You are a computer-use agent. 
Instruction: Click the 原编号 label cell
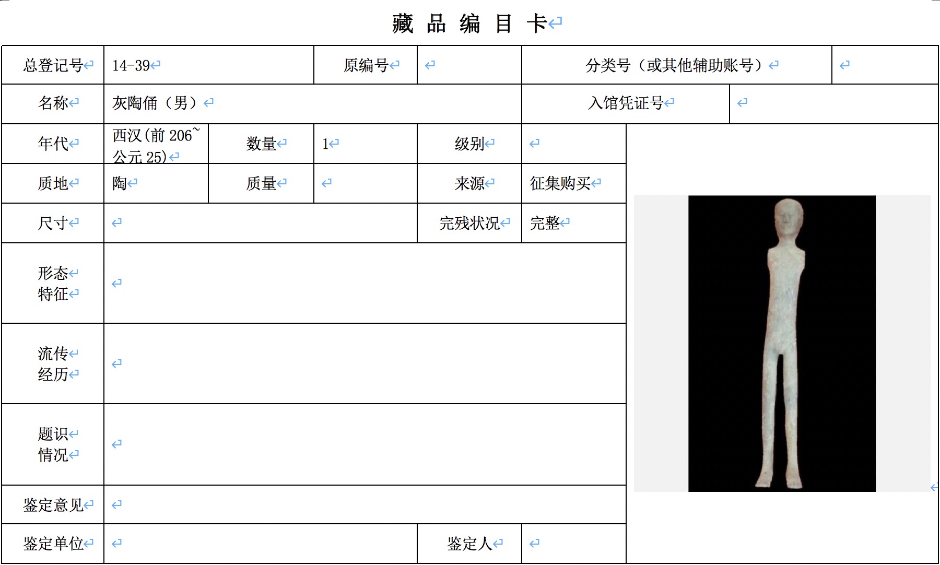366,65
